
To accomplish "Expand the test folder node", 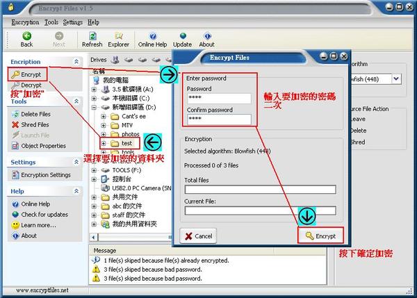I will [x=104, y=144].
